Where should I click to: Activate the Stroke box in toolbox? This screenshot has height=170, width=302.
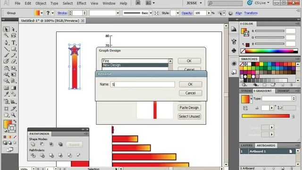click(12, 128)
